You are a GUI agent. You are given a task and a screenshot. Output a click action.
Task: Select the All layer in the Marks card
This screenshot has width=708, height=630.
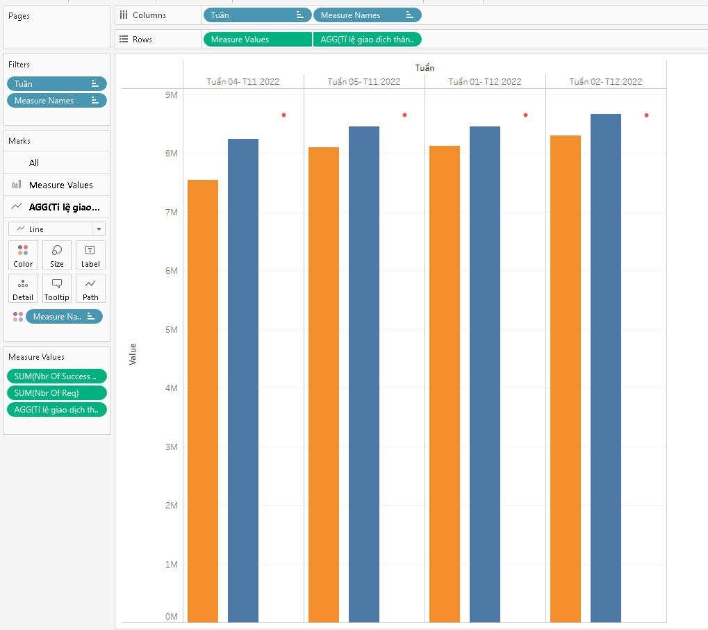click(33, 163)
